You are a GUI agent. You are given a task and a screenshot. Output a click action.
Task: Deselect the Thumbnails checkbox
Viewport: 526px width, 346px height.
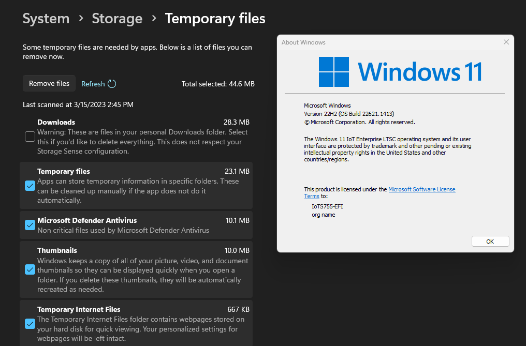(30, 269)
